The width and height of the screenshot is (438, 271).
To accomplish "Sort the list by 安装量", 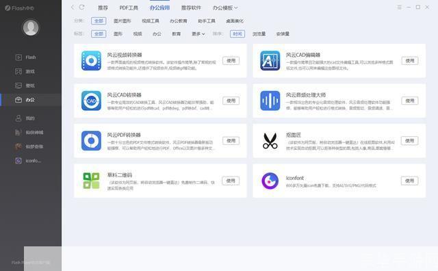I will coord(283,34).
